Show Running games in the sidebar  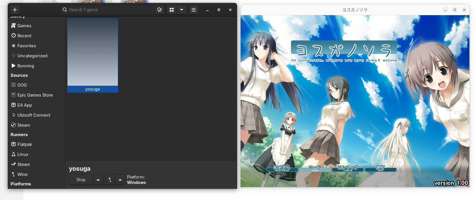point(25,66)
